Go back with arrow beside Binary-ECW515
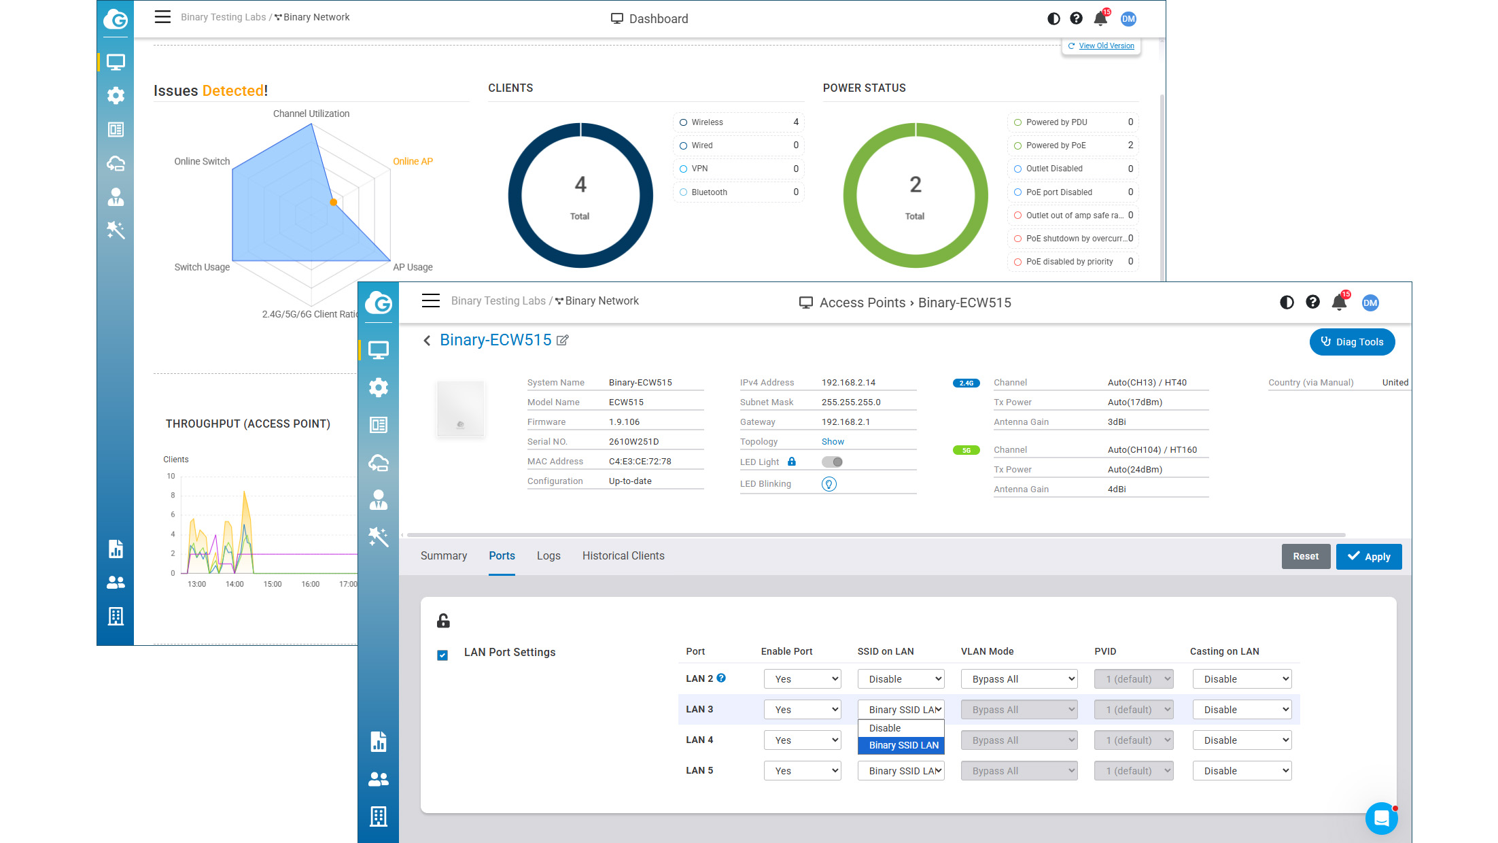 point(427,341)
